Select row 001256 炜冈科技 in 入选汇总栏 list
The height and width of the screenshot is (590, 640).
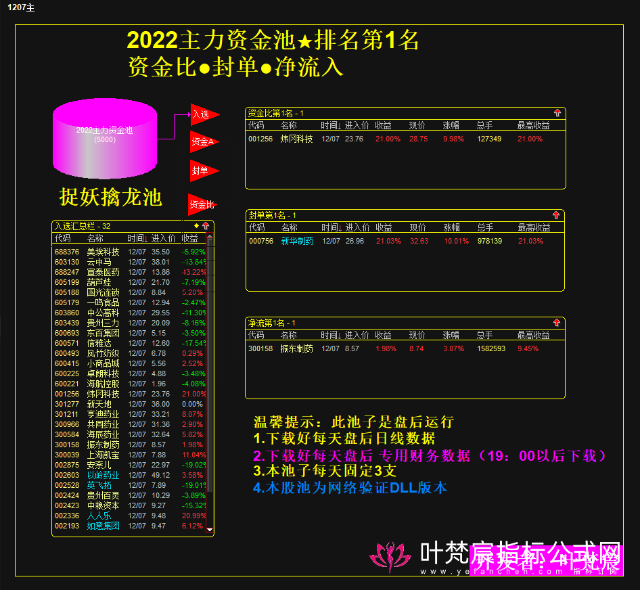130,394
